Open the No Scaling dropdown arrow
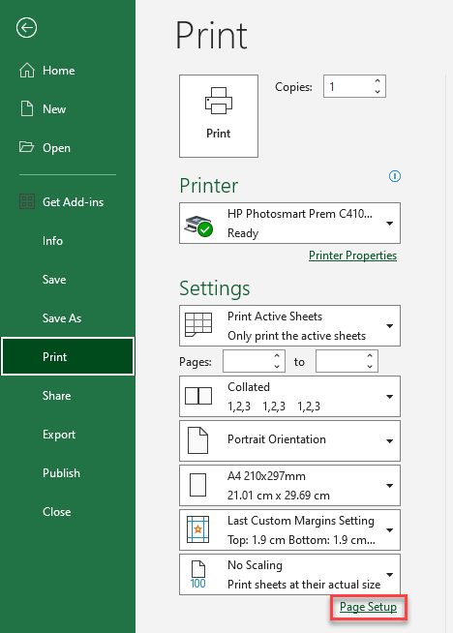The height and width of the screenshot is (633, 453). pyautogui.click(x=390, y=575)
